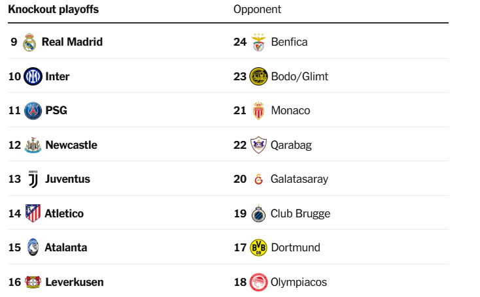Click the Opponent column header
The width and height of the screenshot is (480, 297).
[257, 10]
